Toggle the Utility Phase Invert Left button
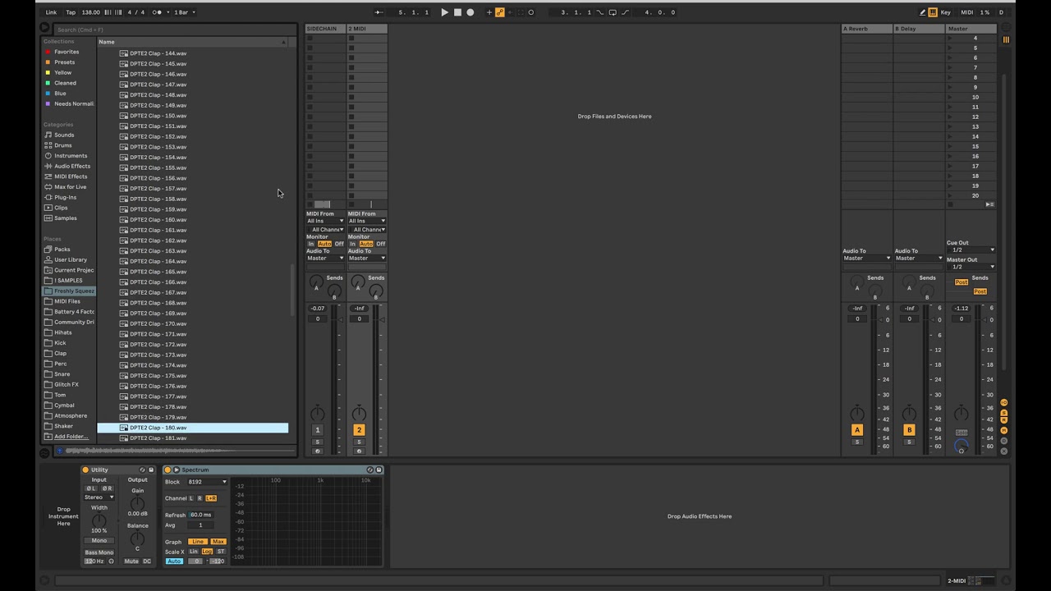This screenshot has width=1051, height=591. pyautogui.click(x=91, y=488)
